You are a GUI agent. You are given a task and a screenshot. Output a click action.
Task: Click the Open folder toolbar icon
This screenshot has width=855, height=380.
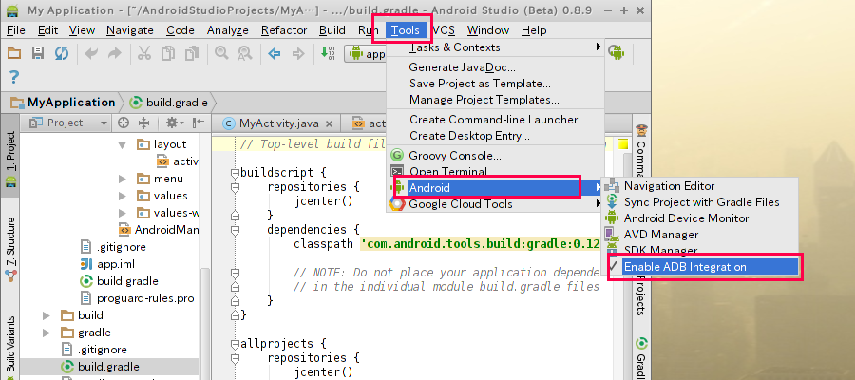[x=13, y=53]
